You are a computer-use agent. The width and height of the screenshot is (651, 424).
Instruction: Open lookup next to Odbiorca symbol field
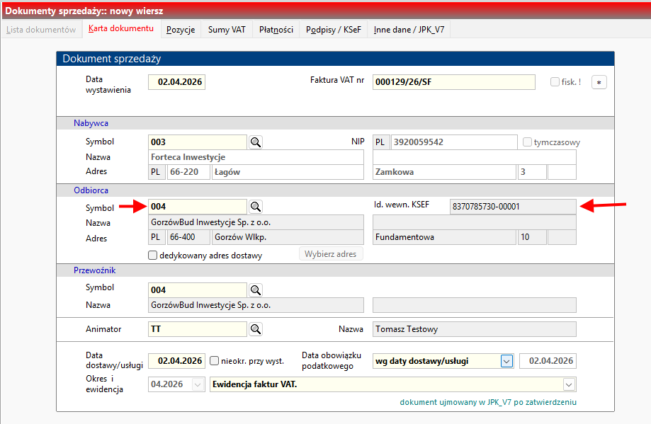[x=256, y=207]
